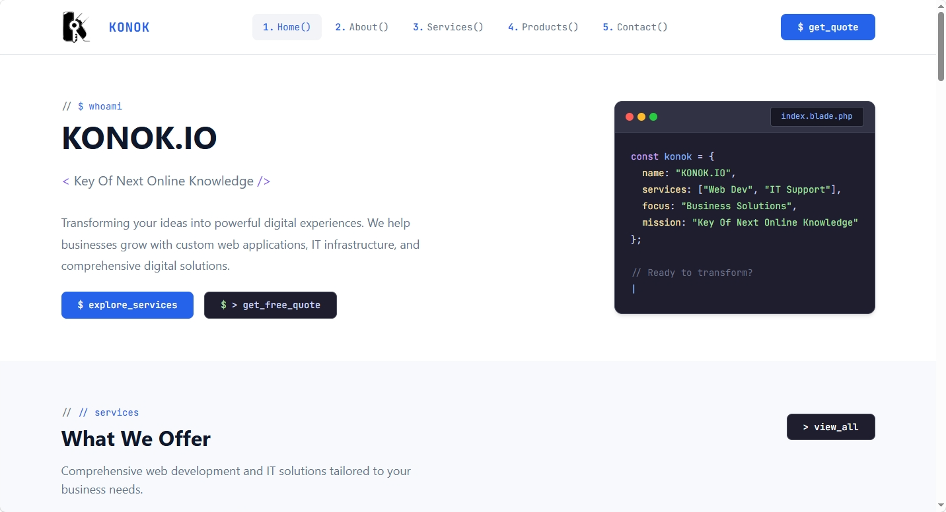Viewport: 946px width, 512px height.
Task: Click the "Comprehensive web development" description
Action: pyautogui.click(x=236, y=480)
